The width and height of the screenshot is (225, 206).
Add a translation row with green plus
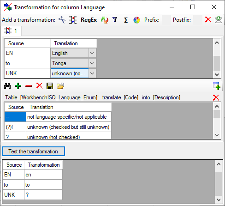pyautogui.click(x=18, y=86)
